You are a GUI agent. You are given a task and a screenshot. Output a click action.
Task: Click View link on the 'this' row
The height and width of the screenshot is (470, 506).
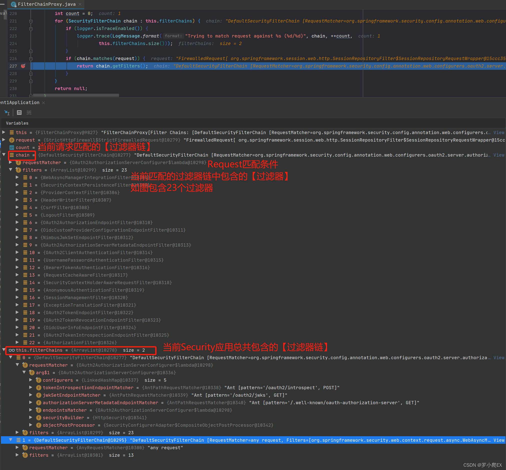tap(499, 133)
